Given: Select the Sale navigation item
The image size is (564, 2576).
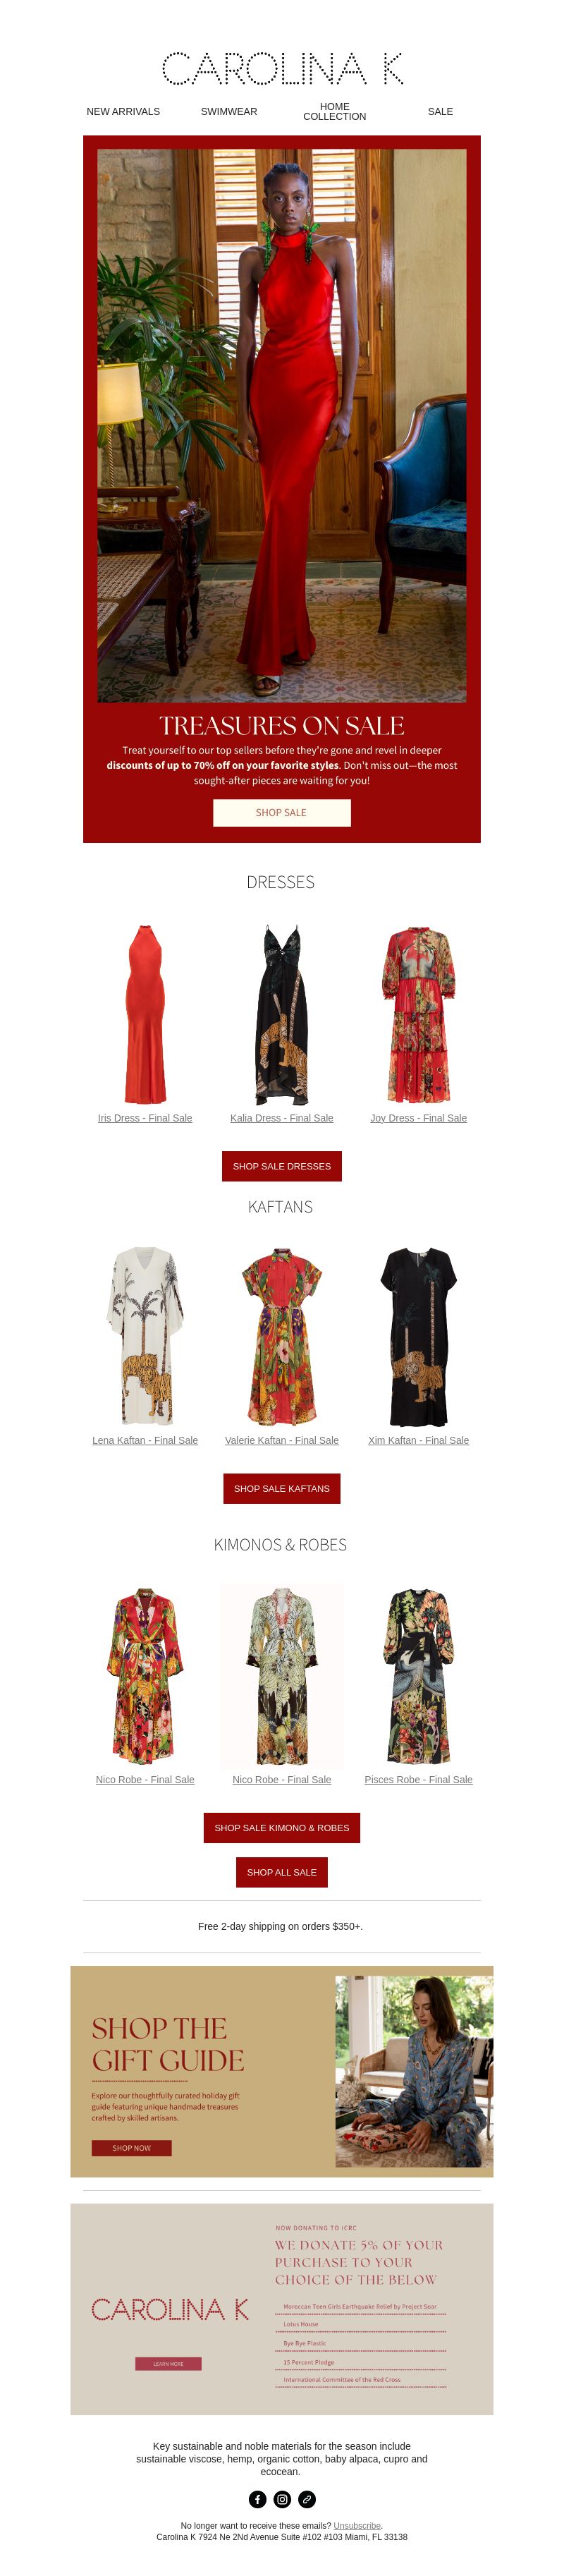Looking at the screenshot, I should click(440, 112).
